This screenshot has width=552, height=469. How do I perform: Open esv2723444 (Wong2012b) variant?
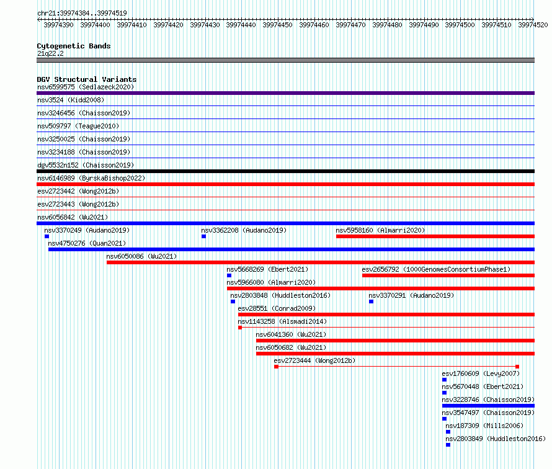[314, 360]
